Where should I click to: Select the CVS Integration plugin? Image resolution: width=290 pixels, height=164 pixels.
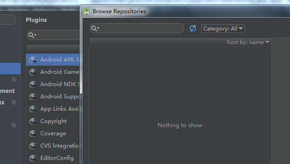pyautogui.click(x=53, y=146)
